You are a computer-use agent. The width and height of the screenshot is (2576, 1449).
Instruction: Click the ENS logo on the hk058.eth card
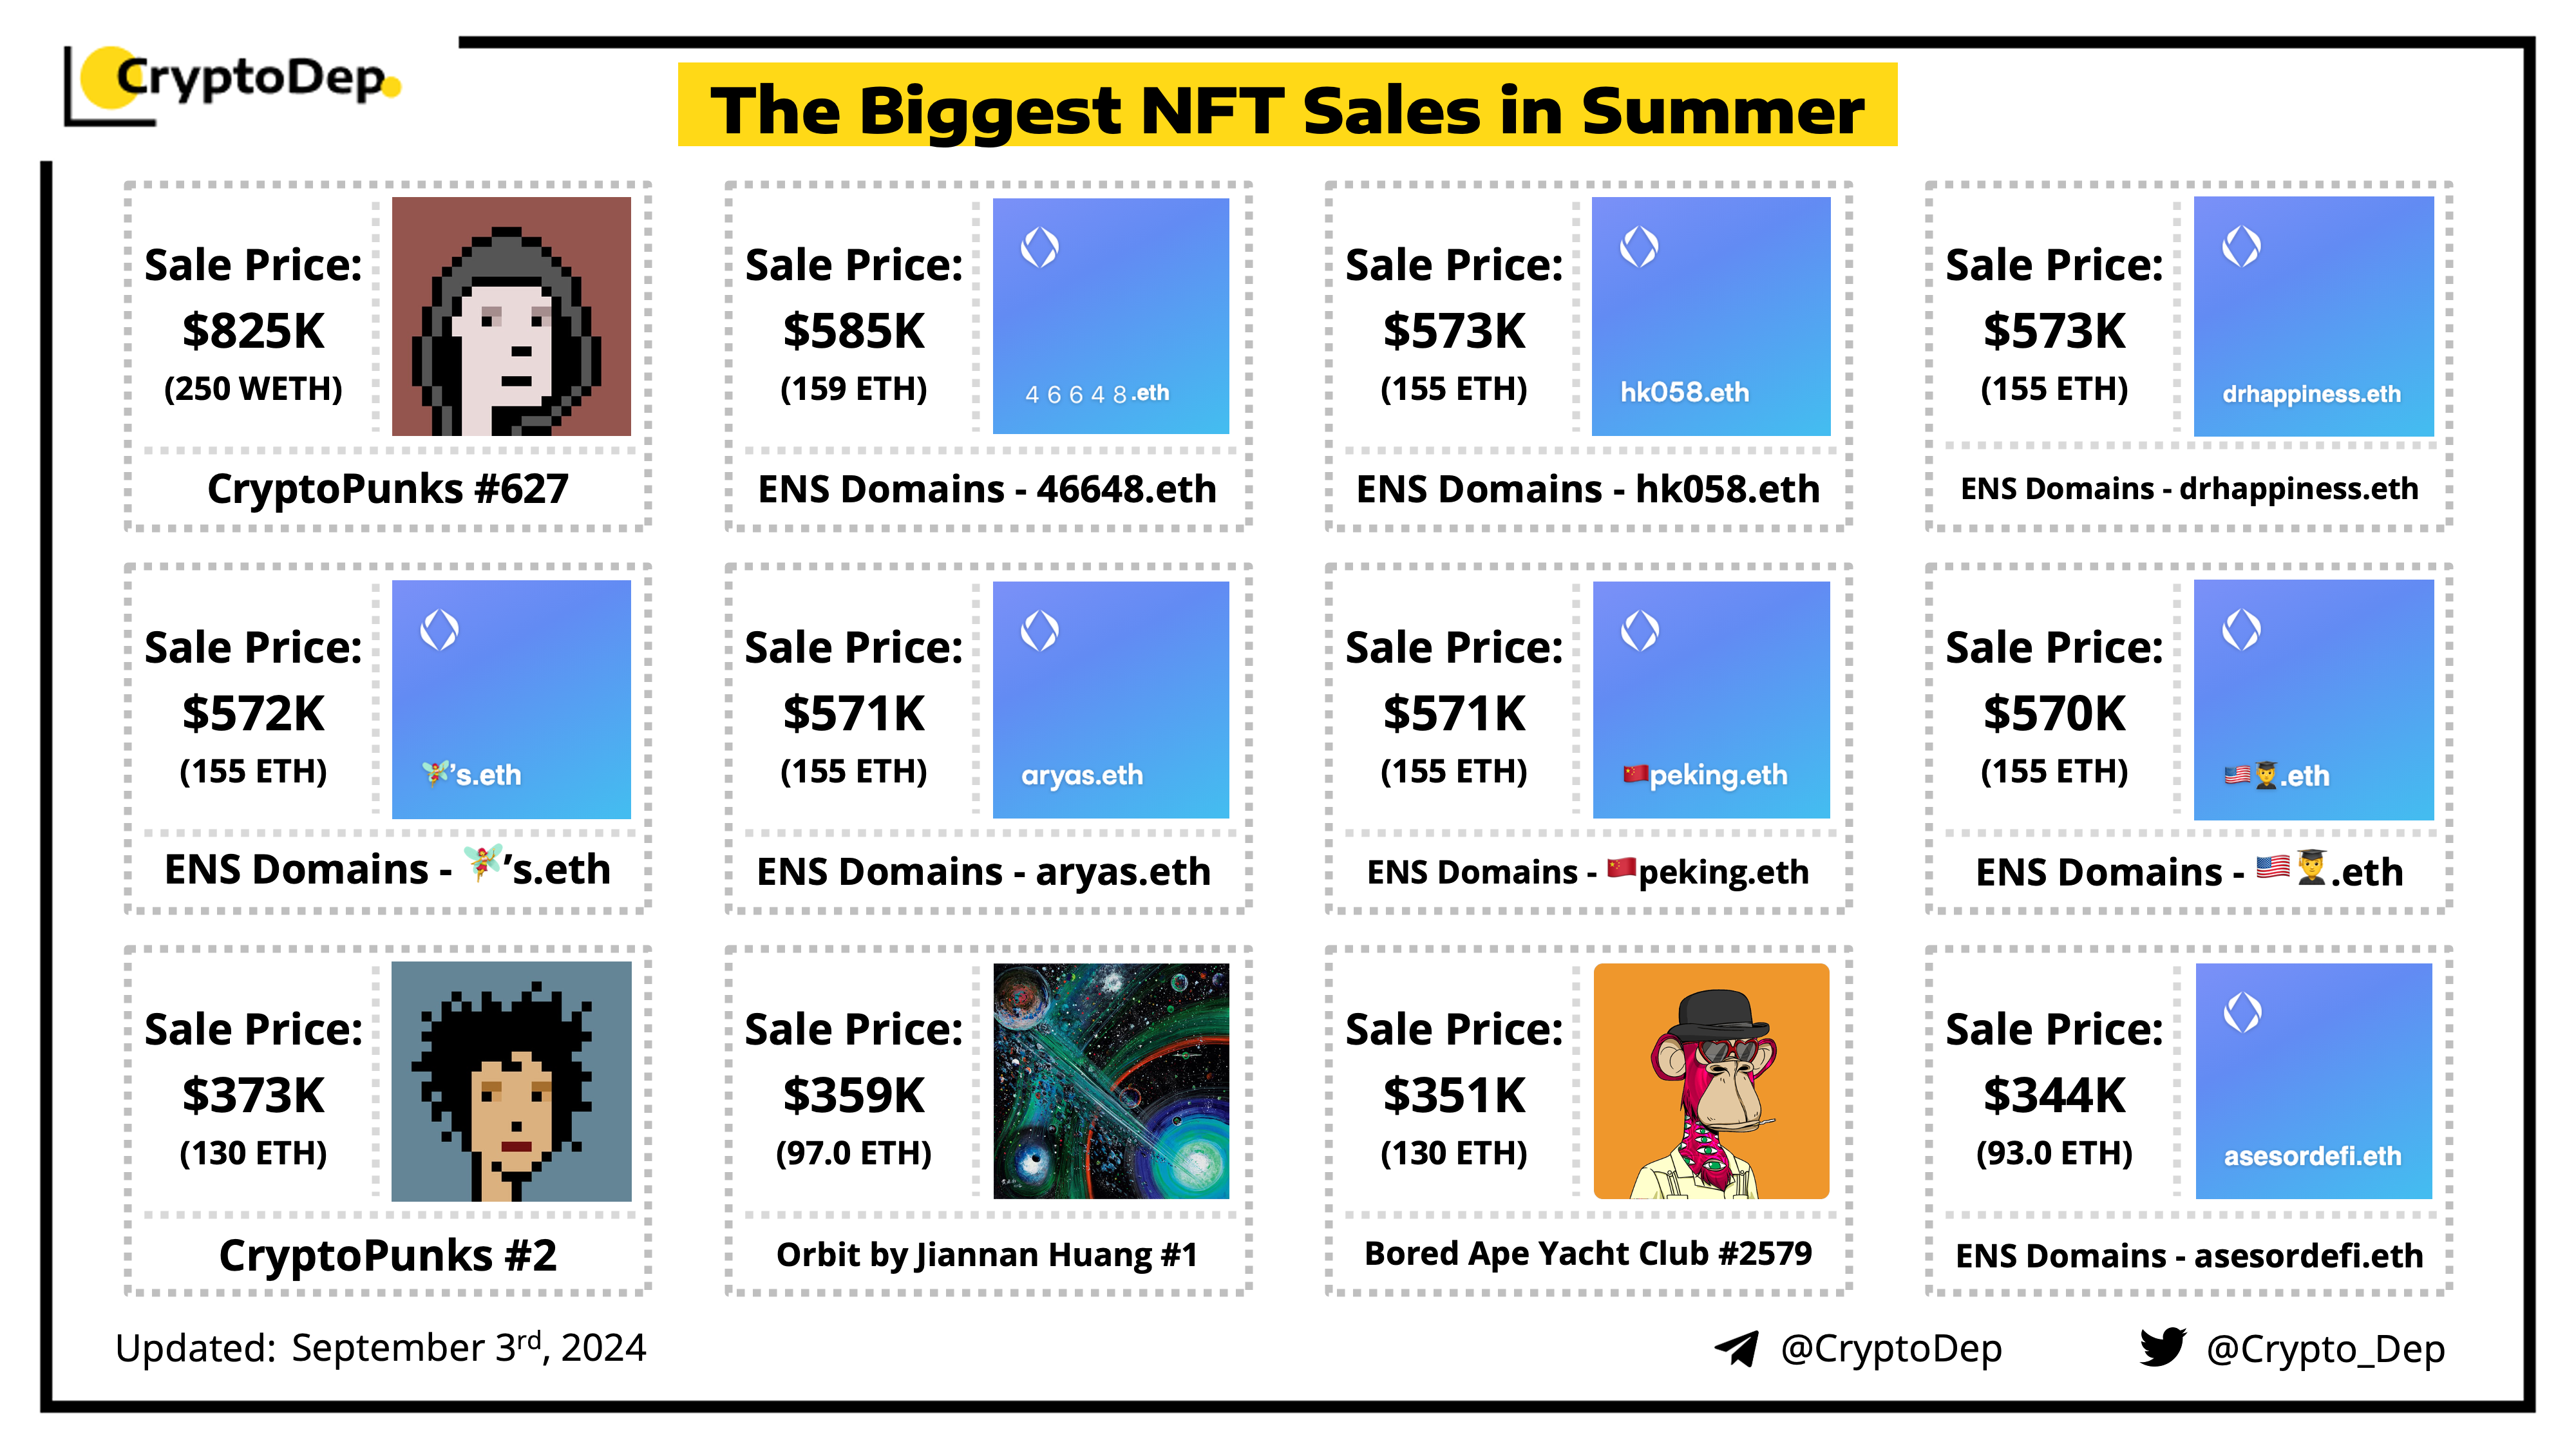point(1639,246)
